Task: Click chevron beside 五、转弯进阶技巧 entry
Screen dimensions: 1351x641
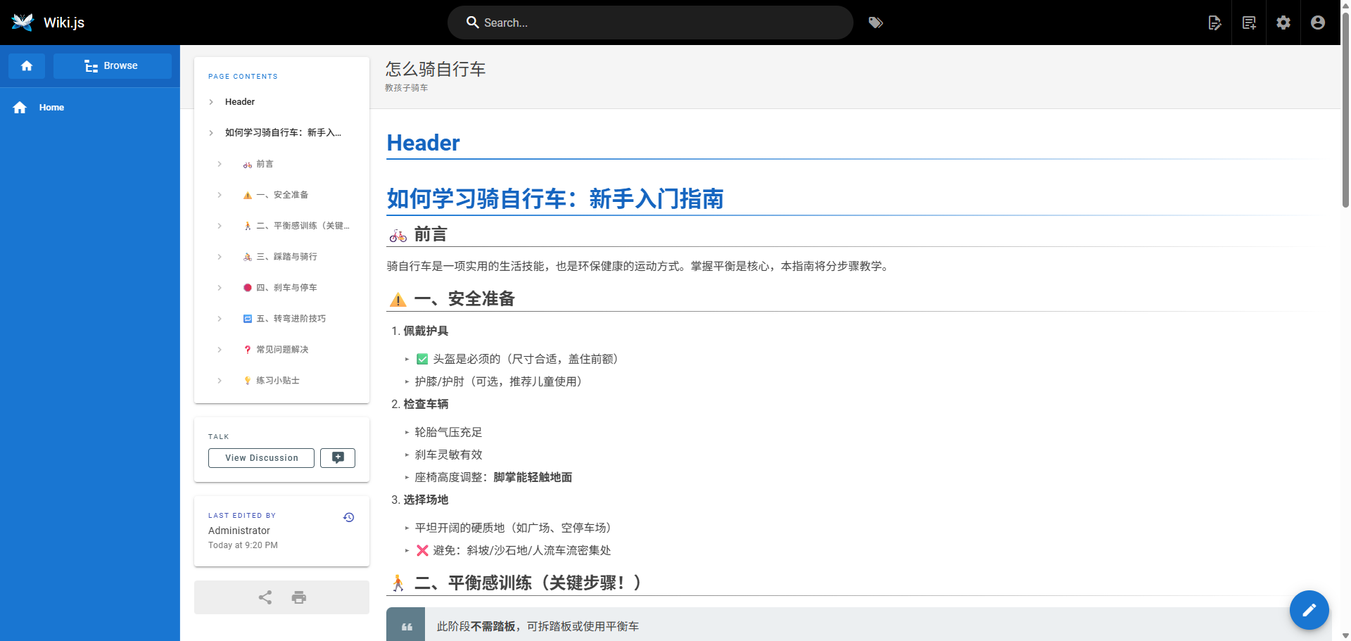Action: pyautogui.click(x=220, y=319)
